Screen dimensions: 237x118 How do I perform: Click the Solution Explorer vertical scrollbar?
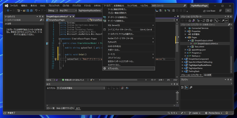click(x=231, y=63)
